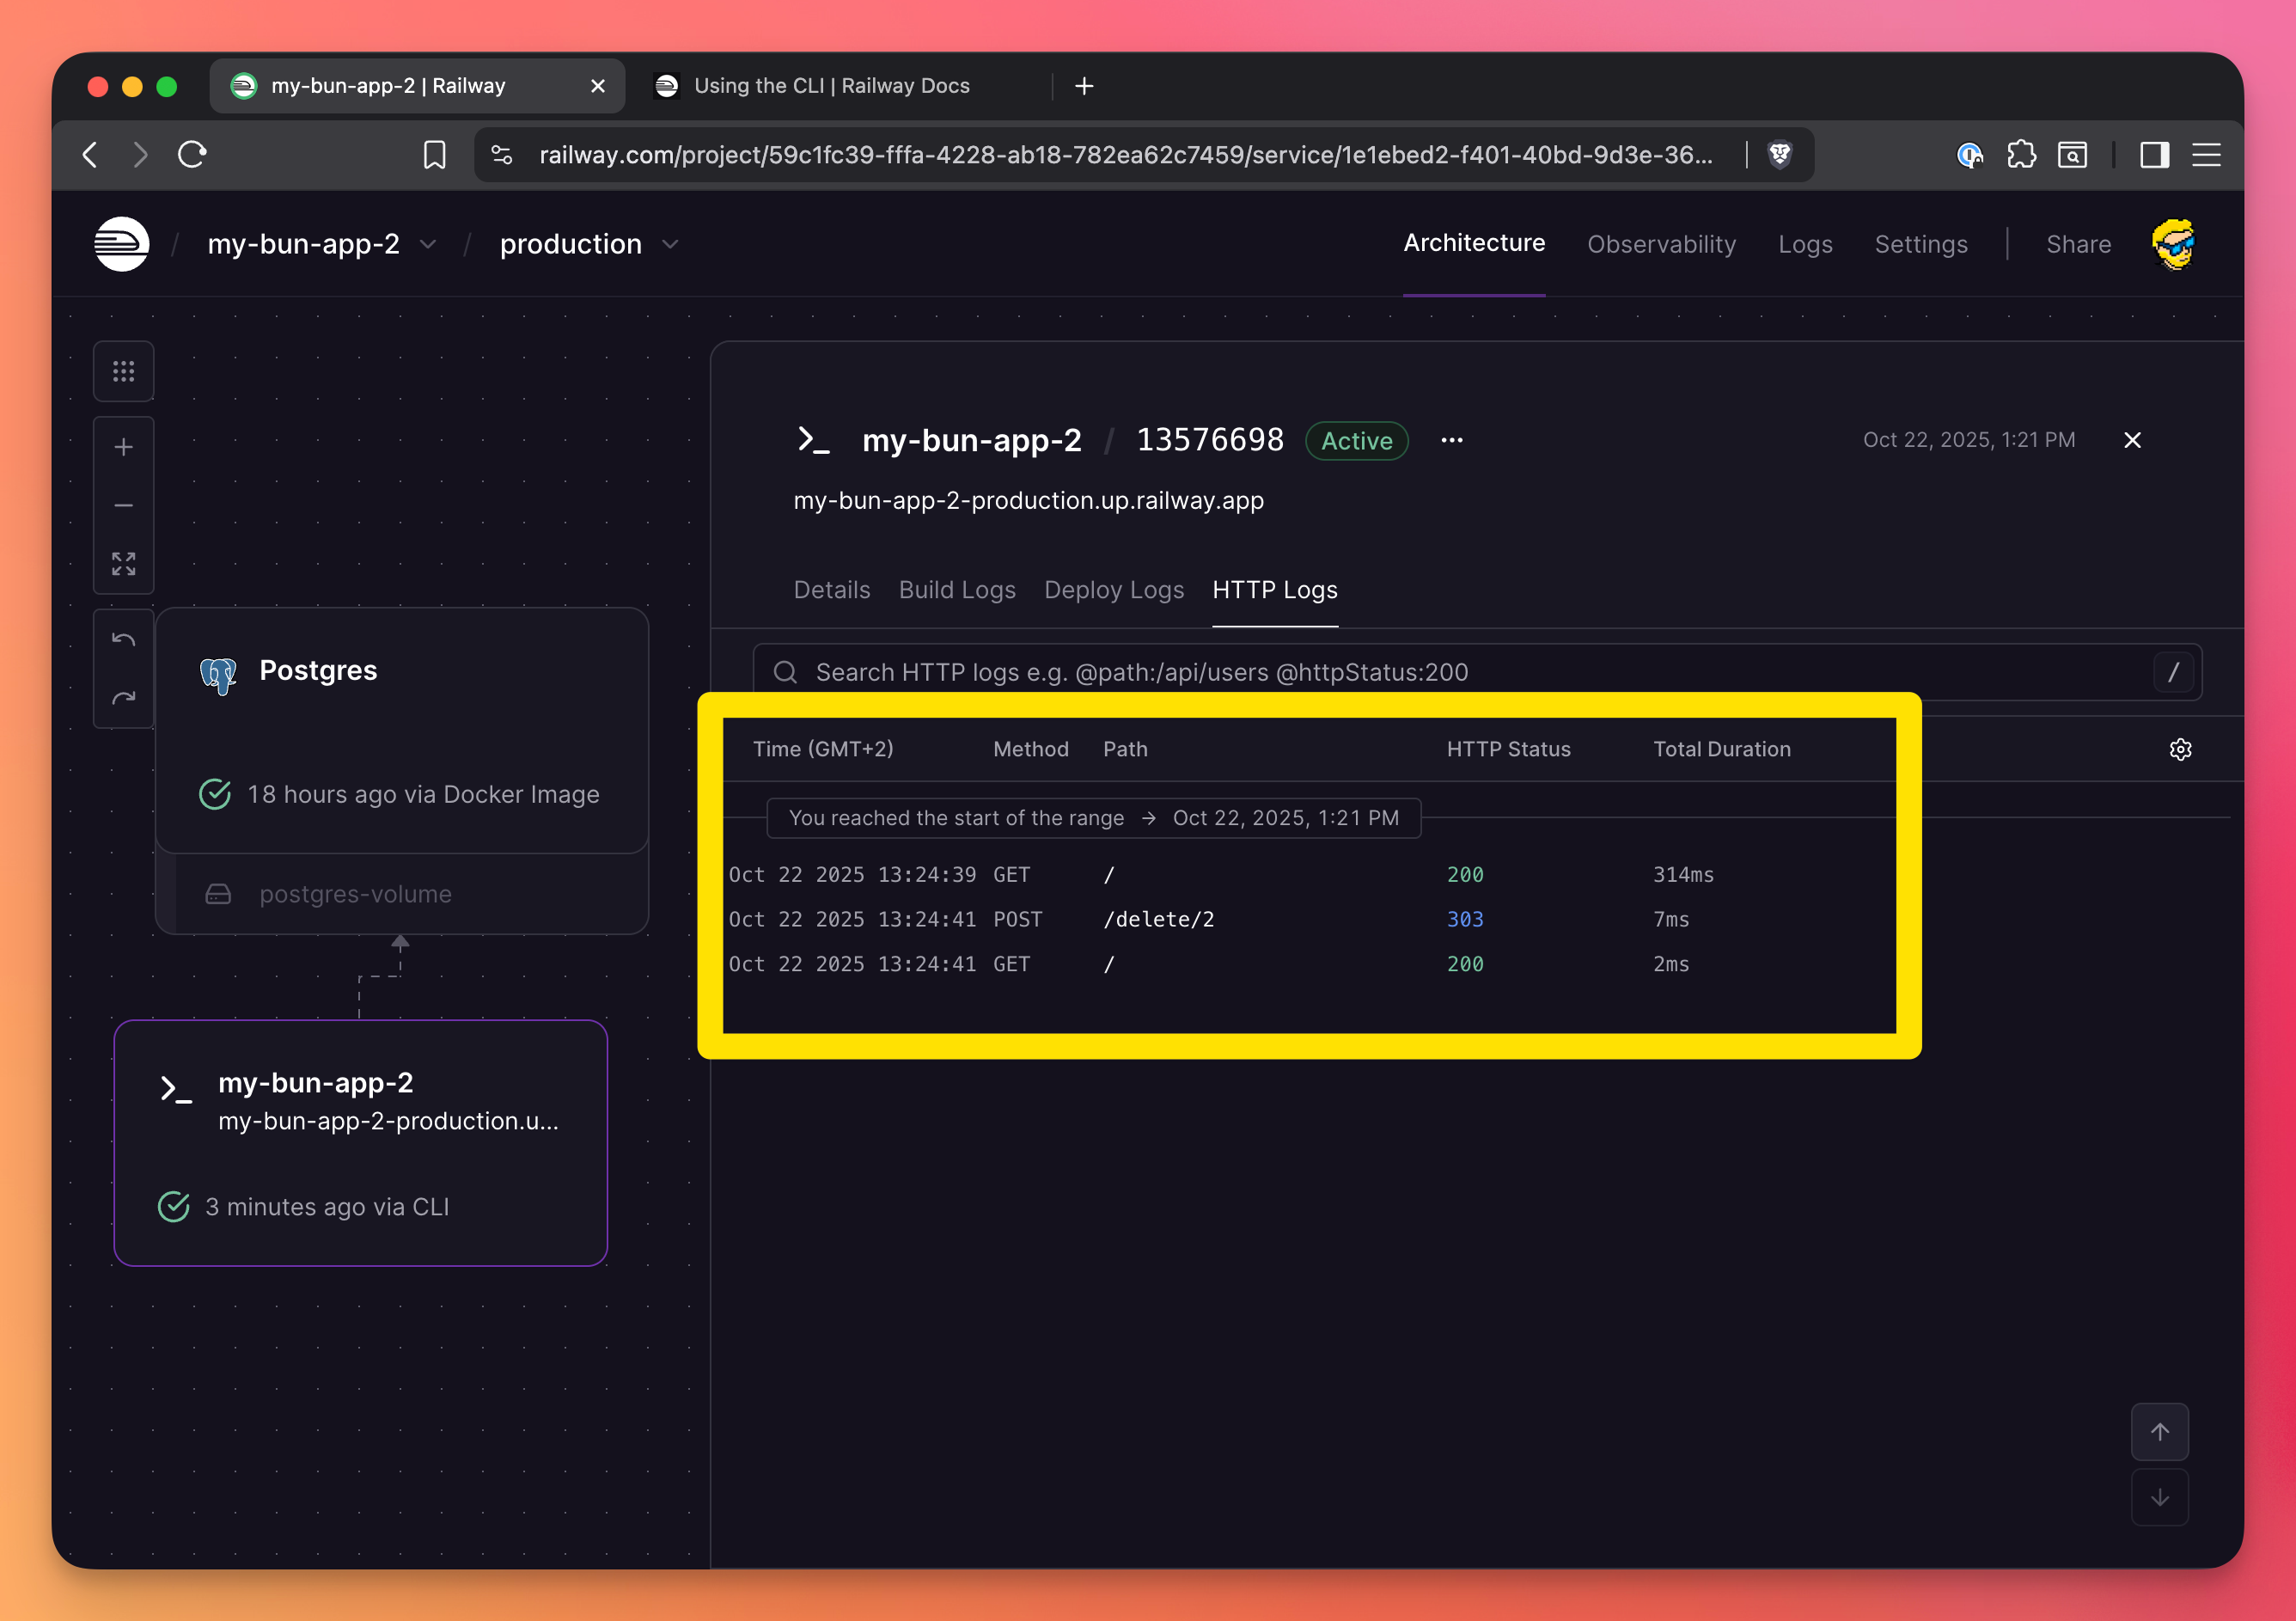
Task: Bookmark this page icon
Action: click(x=434, y=155)
